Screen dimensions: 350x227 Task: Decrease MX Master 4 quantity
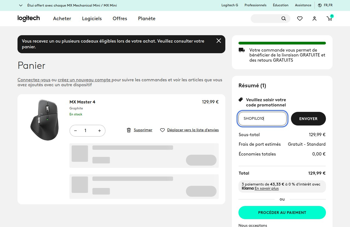coord(75,131)
